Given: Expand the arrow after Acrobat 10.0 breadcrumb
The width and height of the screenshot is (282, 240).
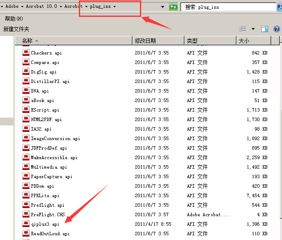Looking at the screenshot, I should click(61, 6).
